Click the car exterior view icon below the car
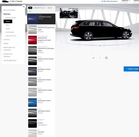139x137 pixels. coord(93,58)
